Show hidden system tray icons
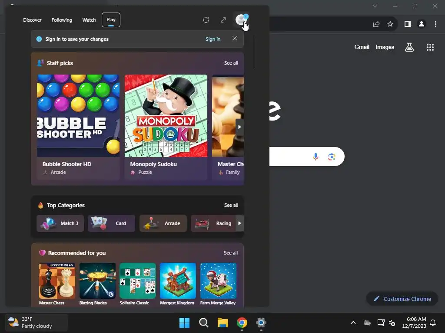The height and width of the screenshot is (333, 445). coord(353,323)
